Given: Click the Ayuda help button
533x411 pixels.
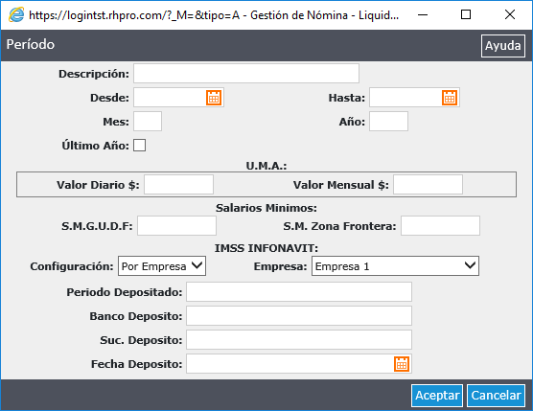Looking at the screenshot, I should [502, 46].
